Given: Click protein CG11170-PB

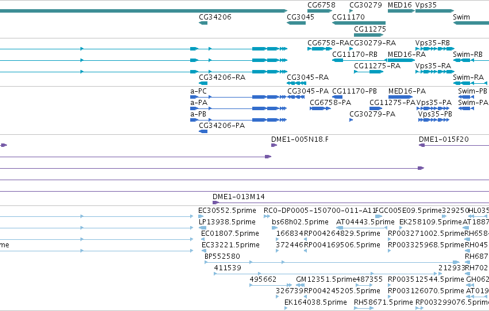Looking at the screenshot, I should [x=337, y=97].
